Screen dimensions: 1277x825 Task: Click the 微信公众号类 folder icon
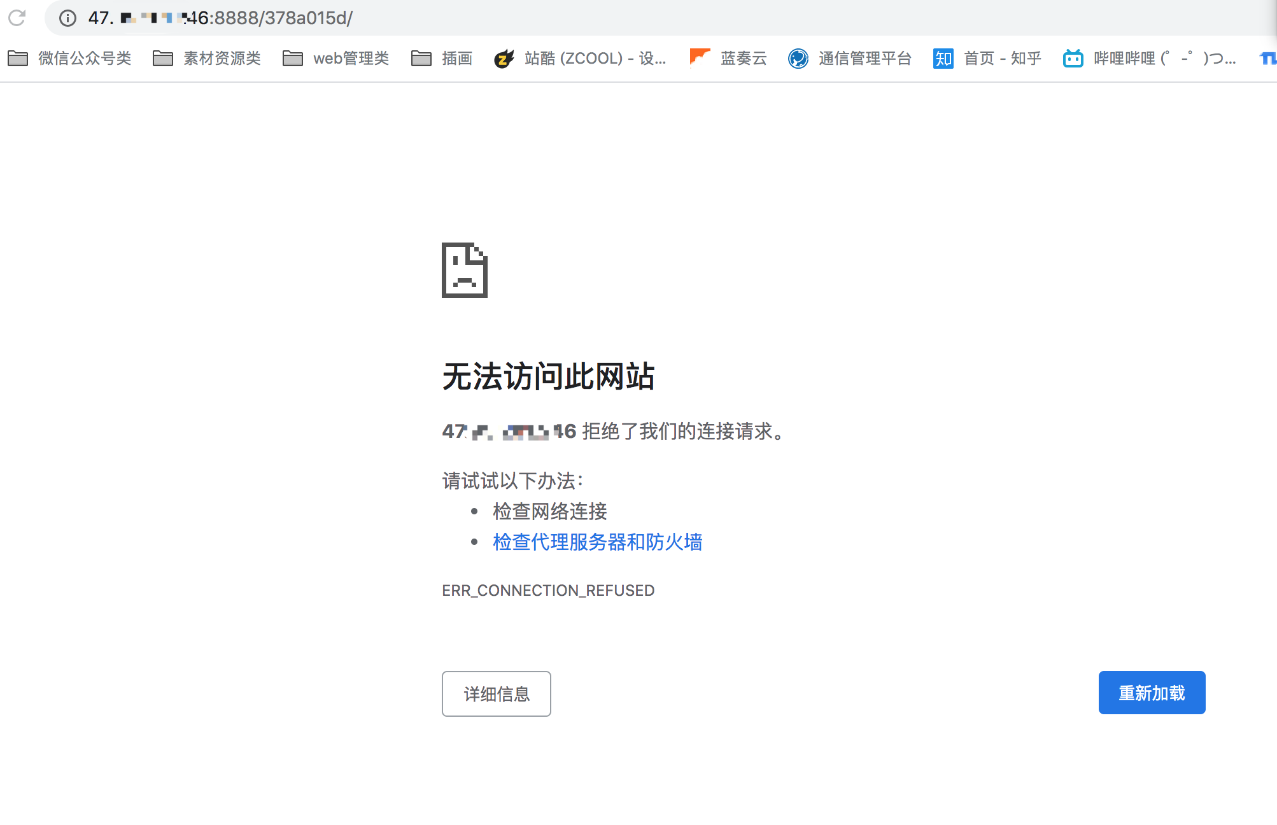[x=18, y=59]
